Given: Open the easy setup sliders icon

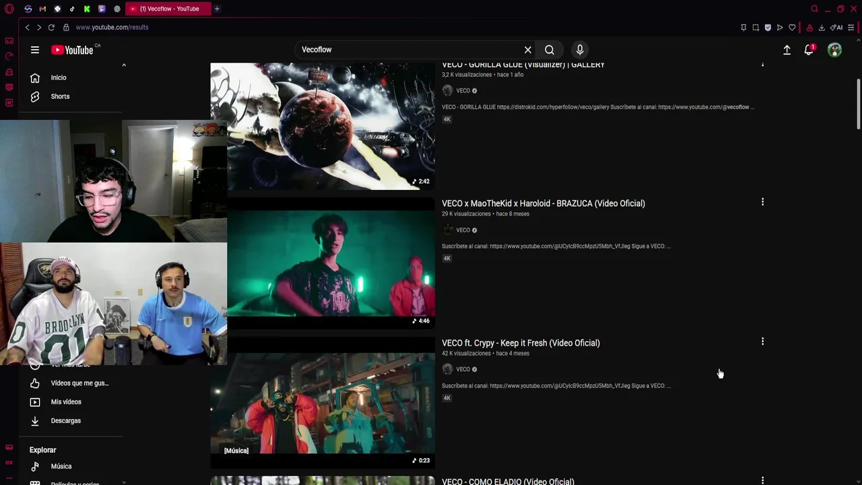Looking at the screenshot, I should coord(851,28).
